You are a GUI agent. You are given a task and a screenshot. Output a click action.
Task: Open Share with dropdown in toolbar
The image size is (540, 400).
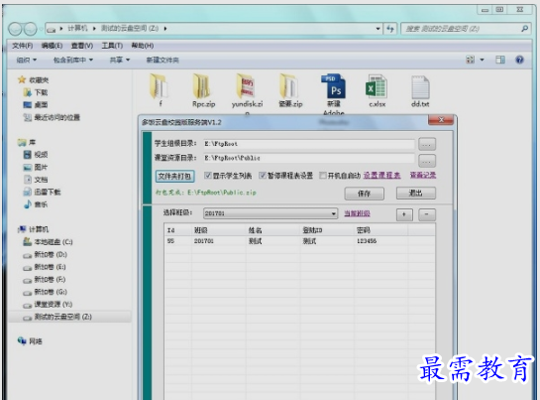point(120,60)
